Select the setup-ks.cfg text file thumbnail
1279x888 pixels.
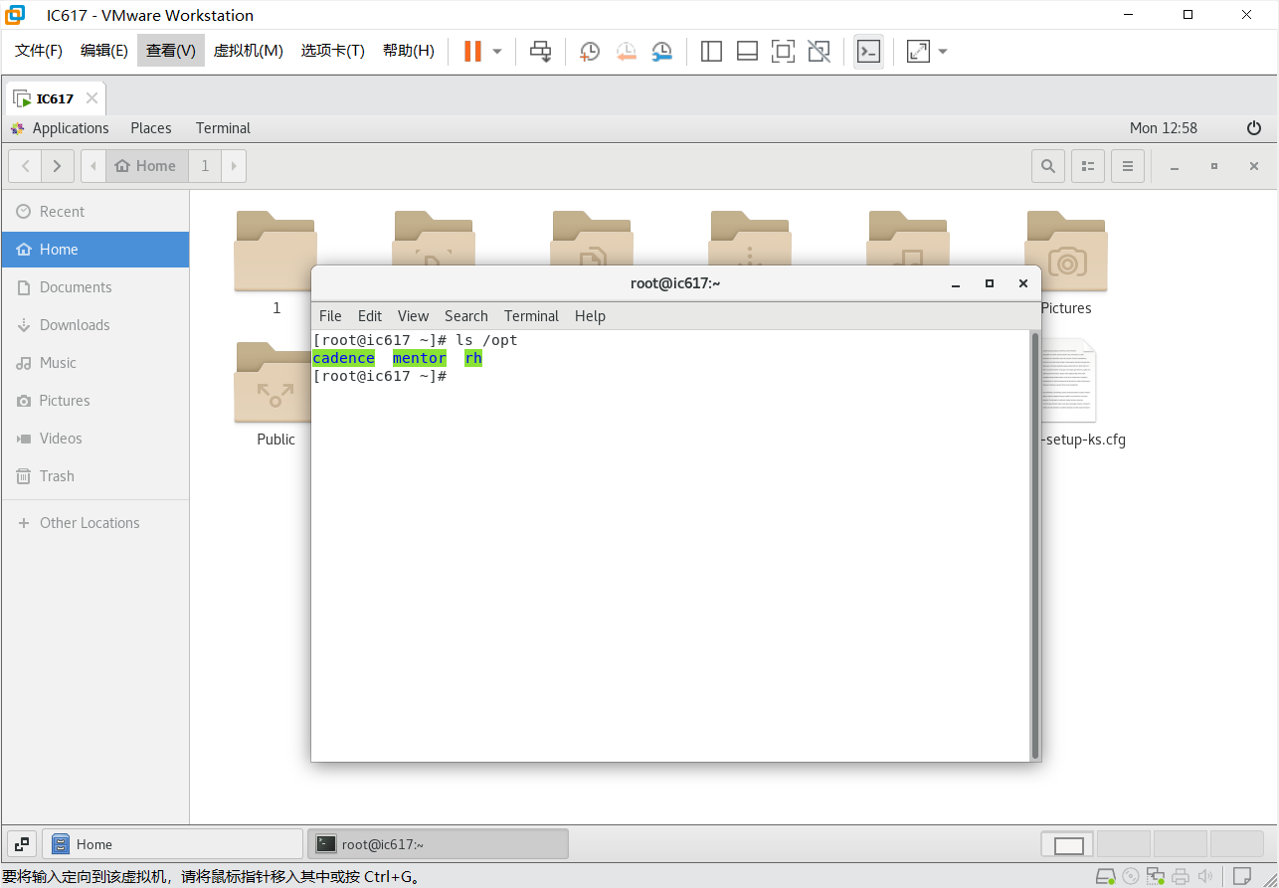point(1067,380)
